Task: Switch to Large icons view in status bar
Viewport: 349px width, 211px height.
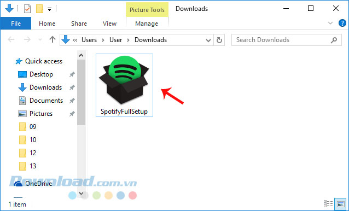Action: (341, 204)
